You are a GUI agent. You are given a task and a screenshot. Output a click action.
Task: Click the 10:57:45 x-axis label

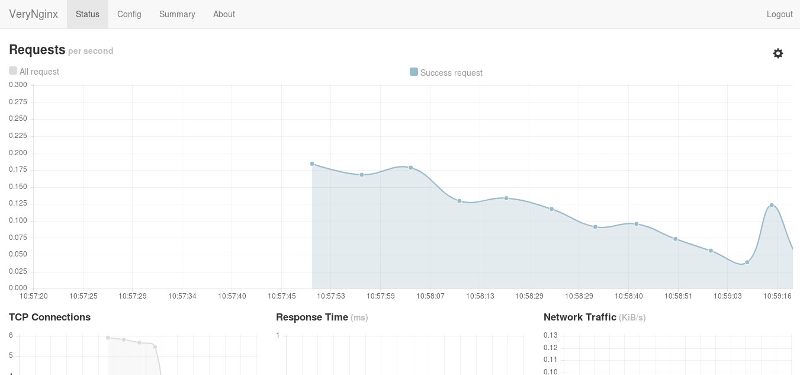point(282,296)
